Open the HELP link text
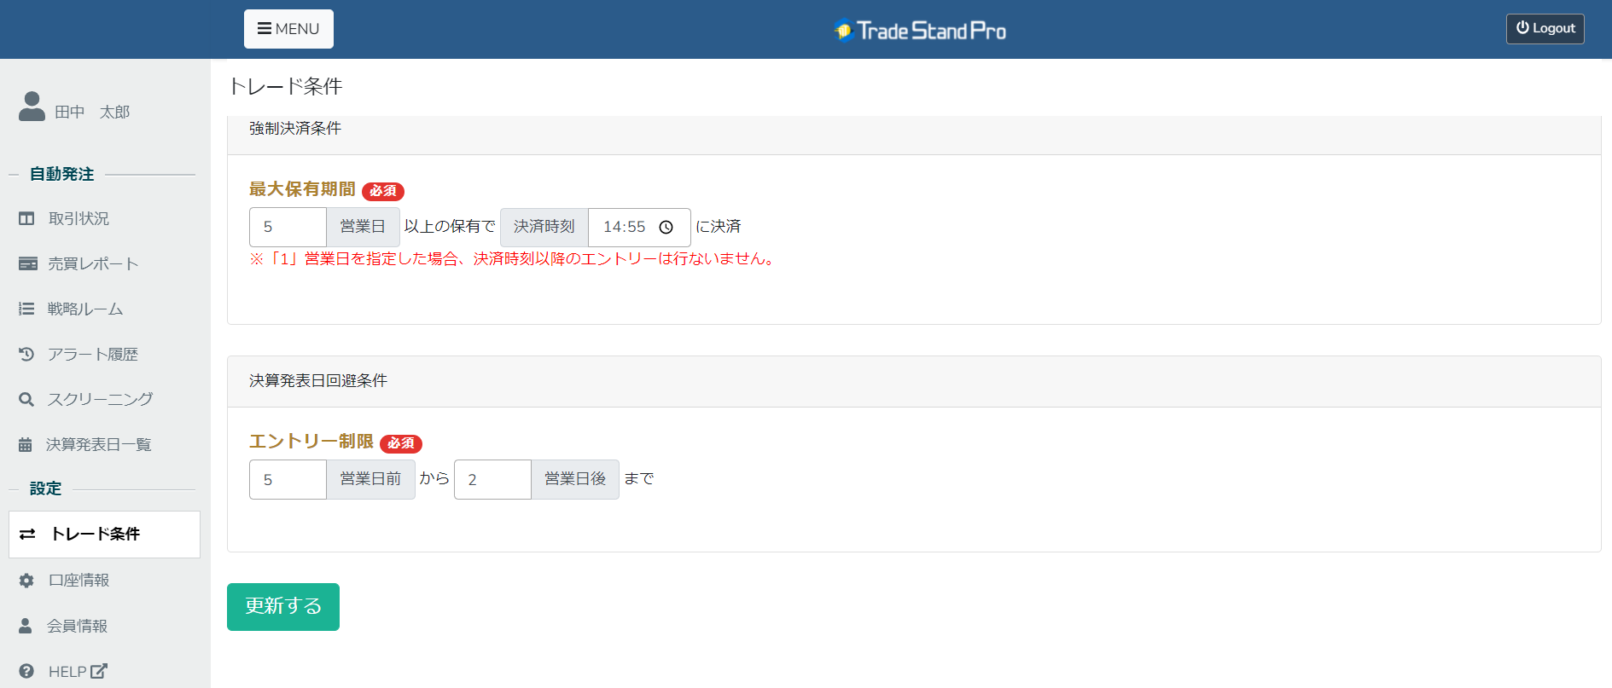Screen dimensions: 1612x688 coord(67,672)
